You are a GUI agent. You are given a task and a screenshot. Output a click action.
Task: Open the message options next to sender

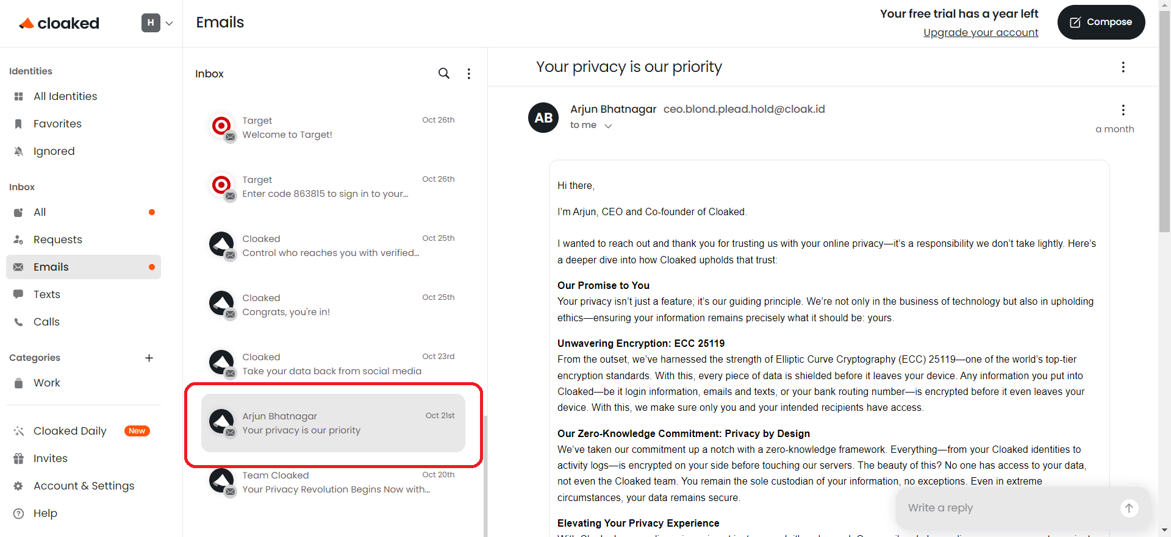pyautogui.click(x=1123, y=110)
